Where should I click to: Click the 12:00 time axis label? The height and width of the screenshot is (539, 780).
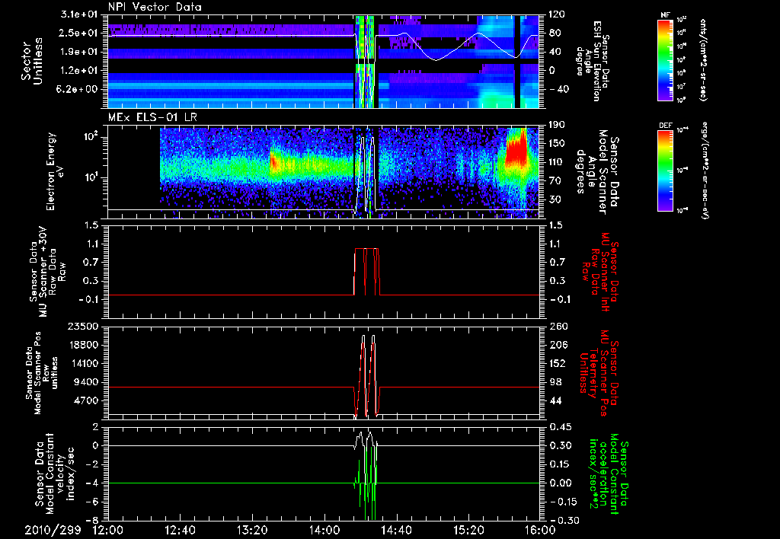(108, 530)
